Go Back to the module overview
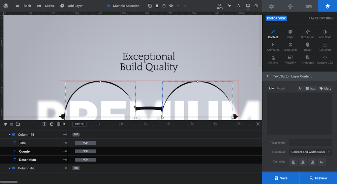 click(x=24, y=6)
